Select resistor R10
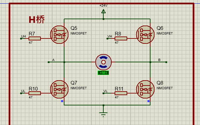 pos(35,93)
